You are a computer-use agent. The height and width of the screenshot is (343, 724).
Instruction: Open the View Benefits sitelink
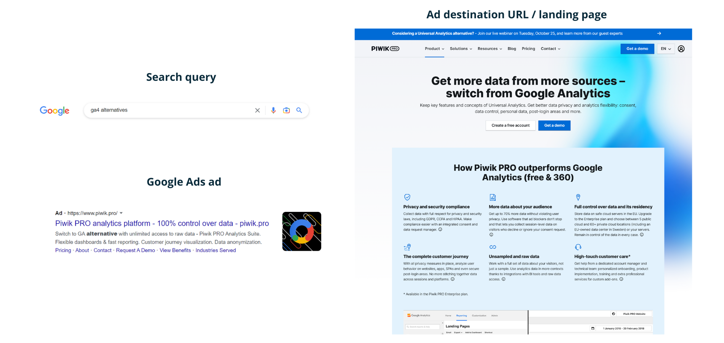coord(175,250)
